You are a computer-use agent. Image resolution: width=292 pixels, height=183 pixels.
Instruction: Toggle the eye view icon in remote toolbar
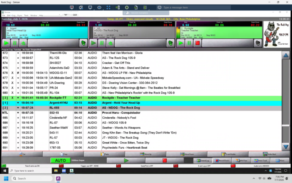coord(99,8)
